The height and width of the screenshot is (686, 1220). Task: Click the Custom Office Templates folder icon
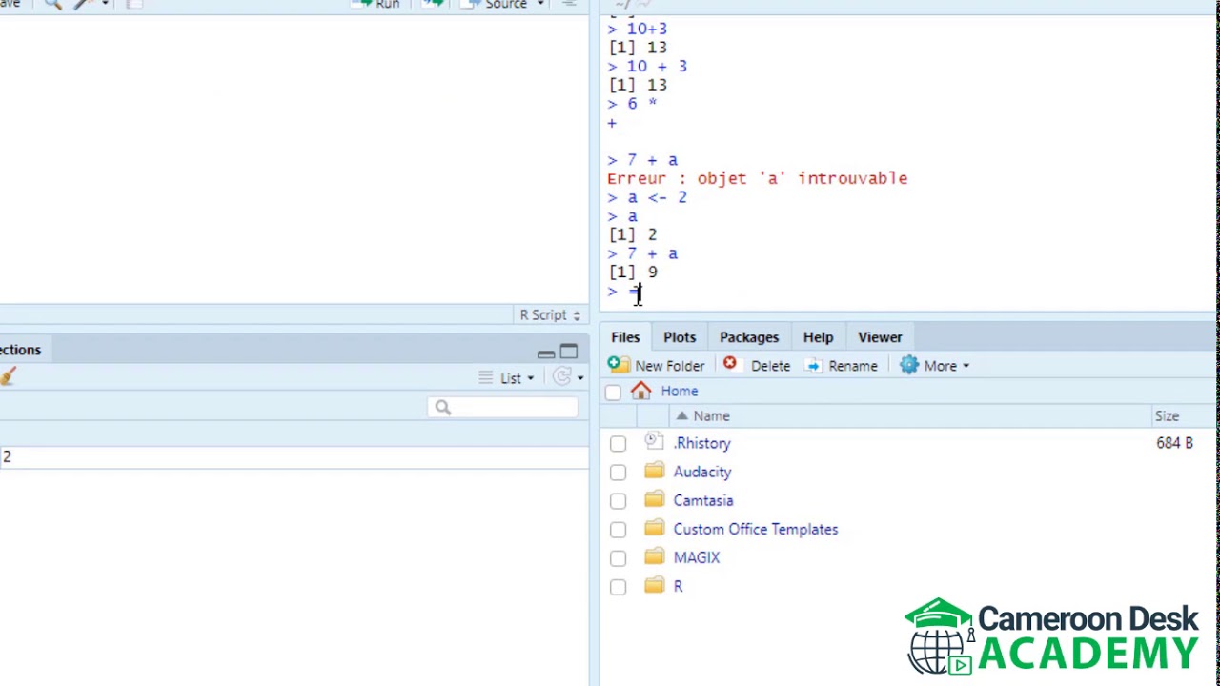click(x=654, y=528)
